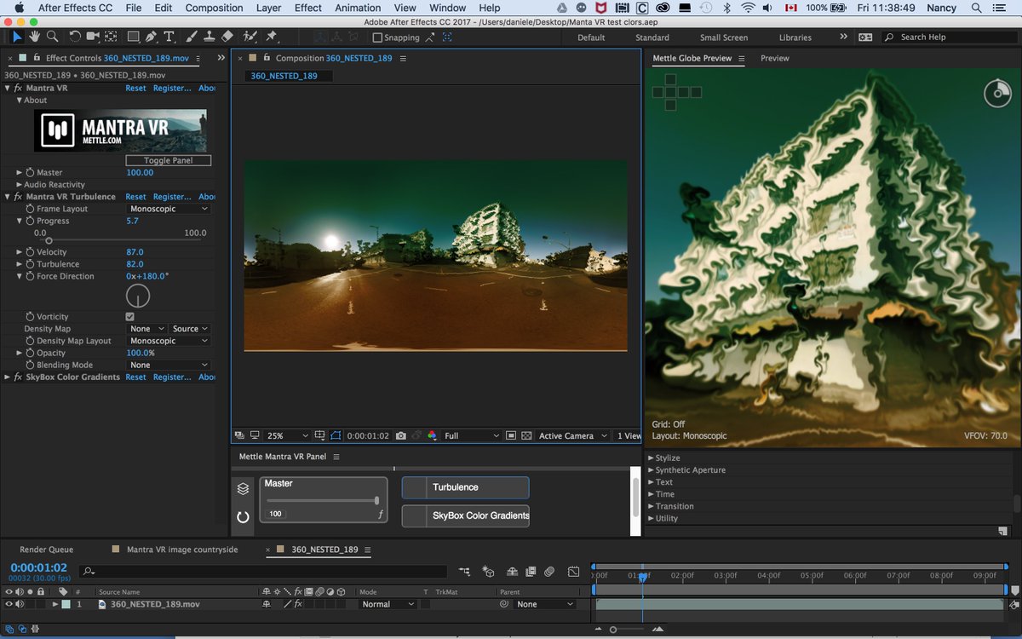Click the Mantra VR panel reset icon
This screenshot has width=1022, height=639.
243,516
